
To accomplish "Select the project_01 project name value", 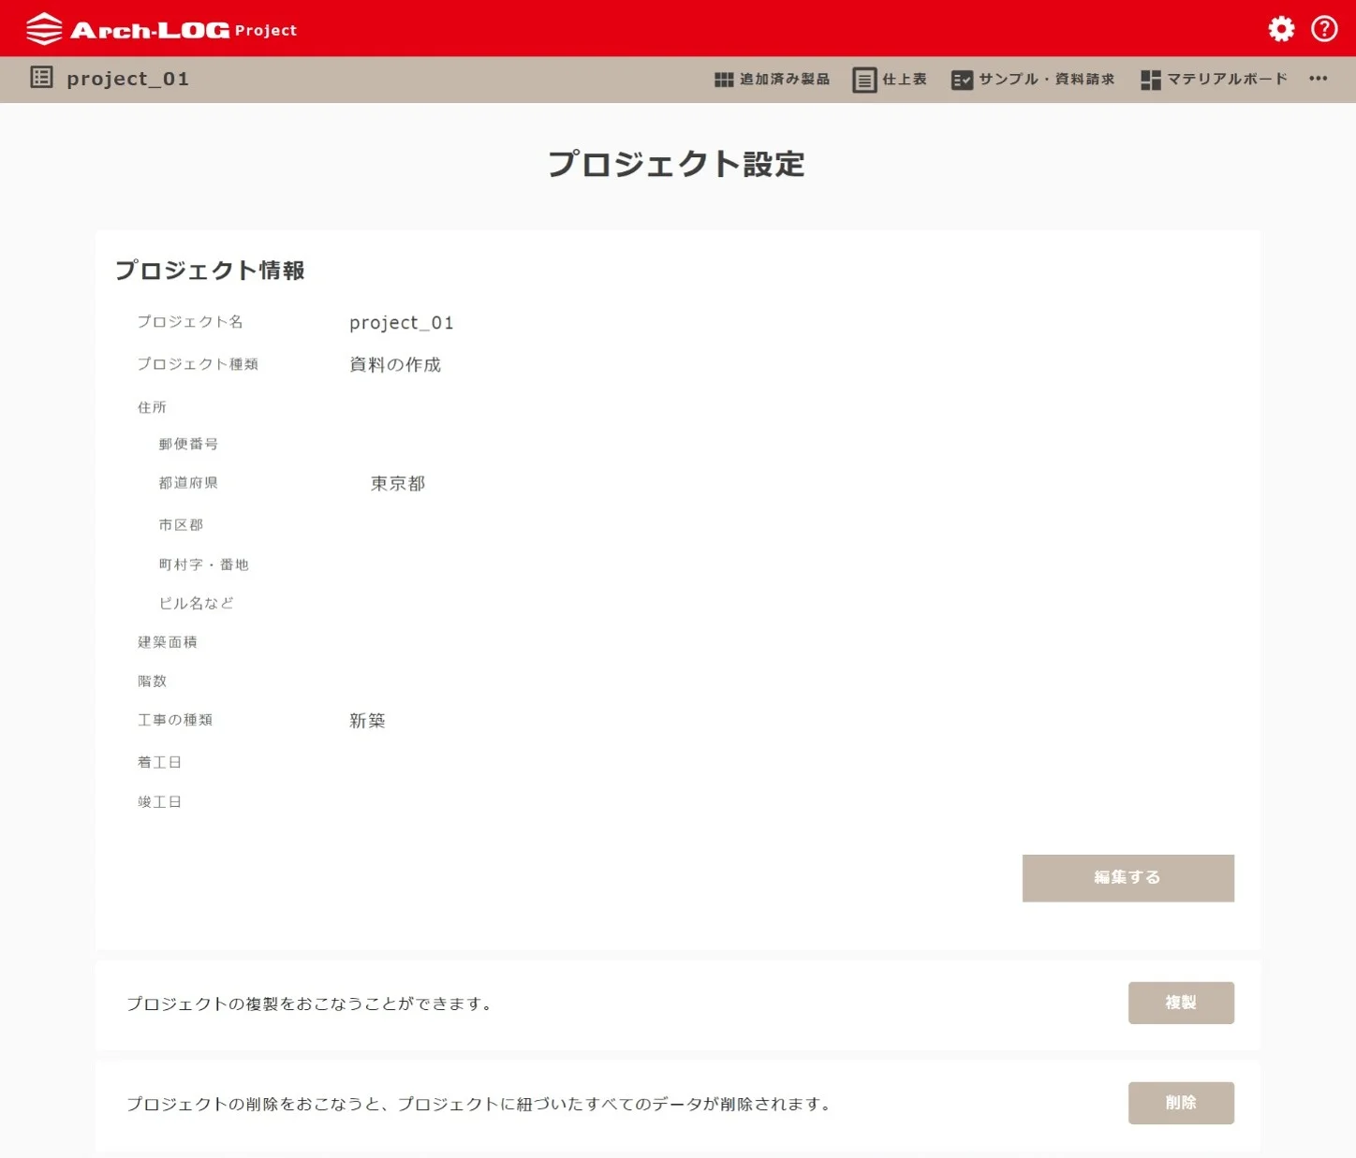I will coord(402,323).
